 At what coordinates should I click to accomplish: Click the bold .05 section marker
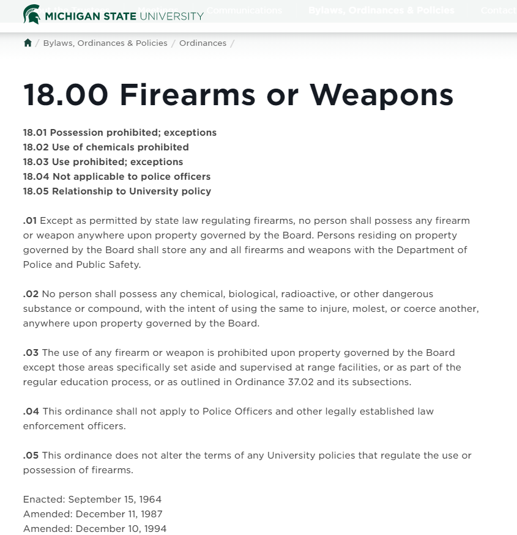point(31,456)
